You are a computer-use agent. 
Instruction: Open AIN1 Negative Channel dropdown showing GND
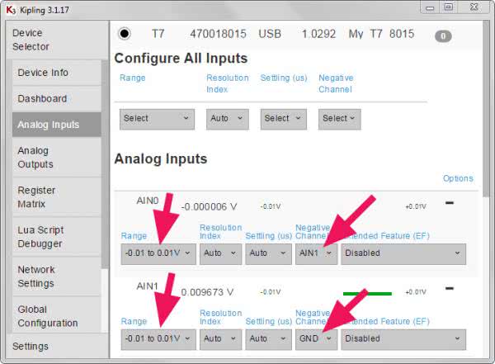tap(316, 338)
